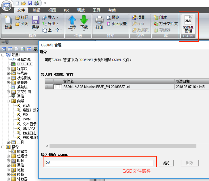
Task: Click the 预览 print preview icon
Action: tap(109, 18)
